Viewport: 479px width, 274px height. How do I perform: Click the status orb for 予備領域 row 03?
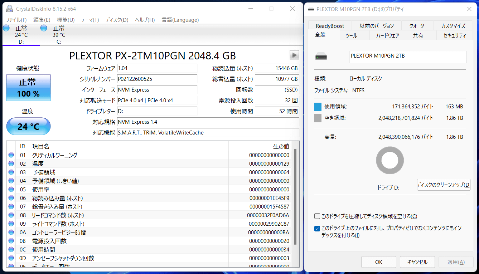11,172
